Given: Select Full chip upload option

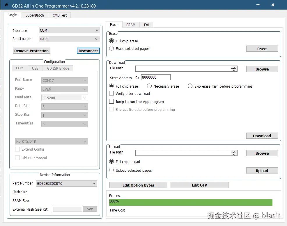Looking at the screenshot, I should click(x=125, y=162).
